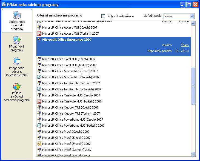Viewport: 200px width, 161px height.
Task: Select Microsoft Office Enterprise 2007 entry
Action: click(113, 46)
